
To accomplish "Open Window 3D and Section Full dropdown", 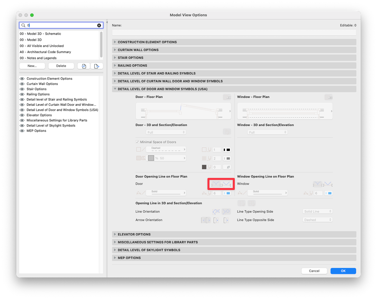I will pyautogui.click(x=267, y=132).
